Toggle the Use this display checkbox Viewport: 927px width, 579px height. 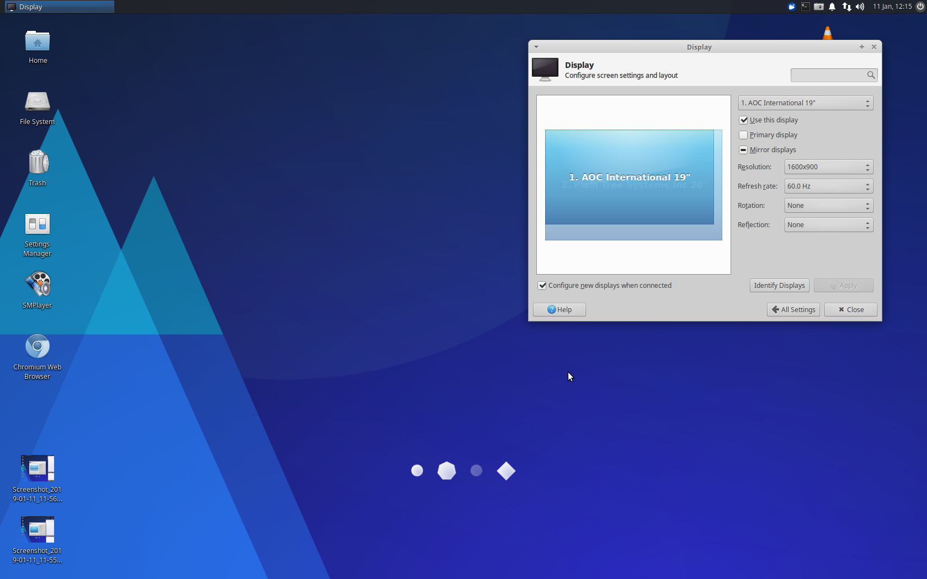point(744,120)
